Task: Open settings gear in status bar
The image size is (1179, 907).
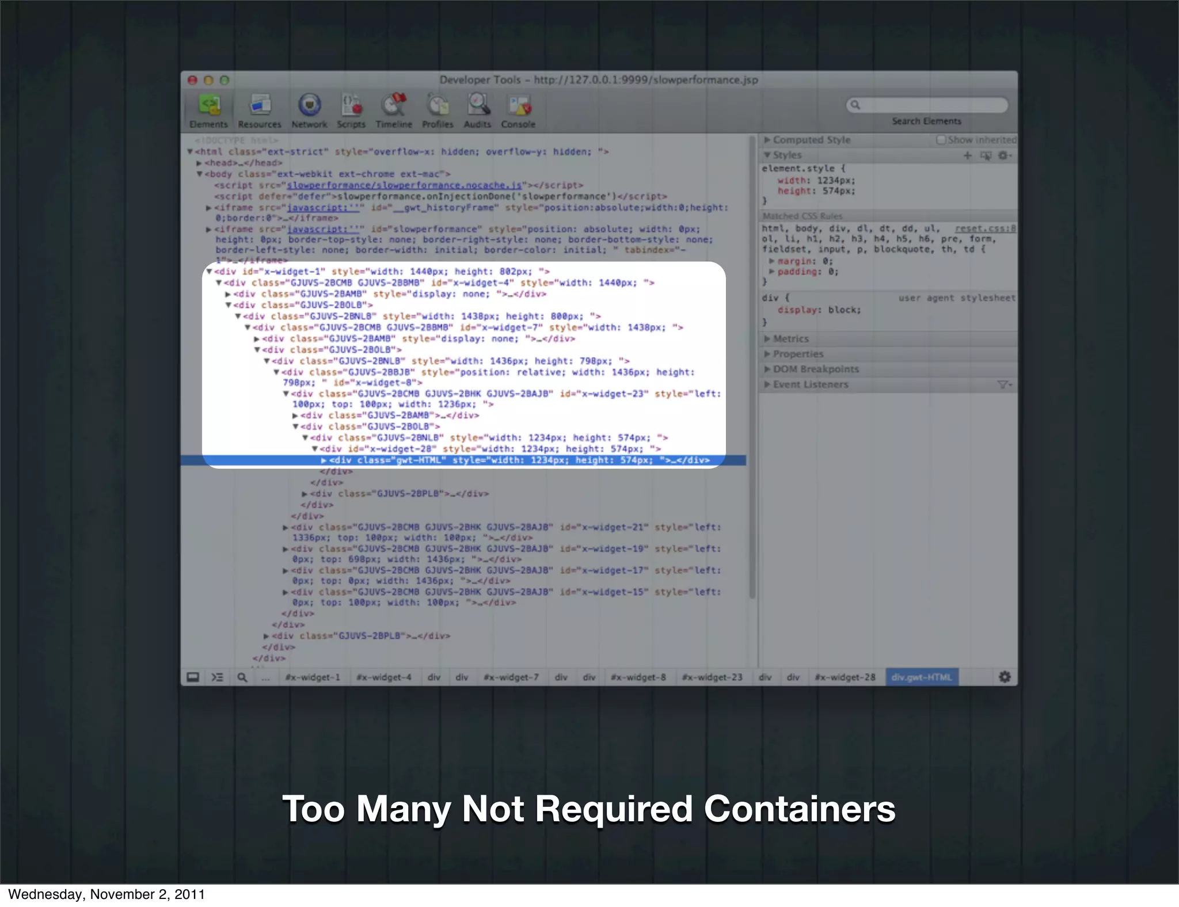Action: (x=1005, y=677)
